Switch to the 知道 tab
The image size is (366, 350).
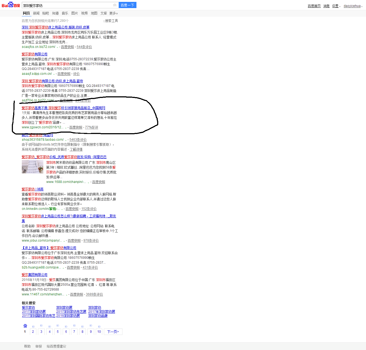55,13
